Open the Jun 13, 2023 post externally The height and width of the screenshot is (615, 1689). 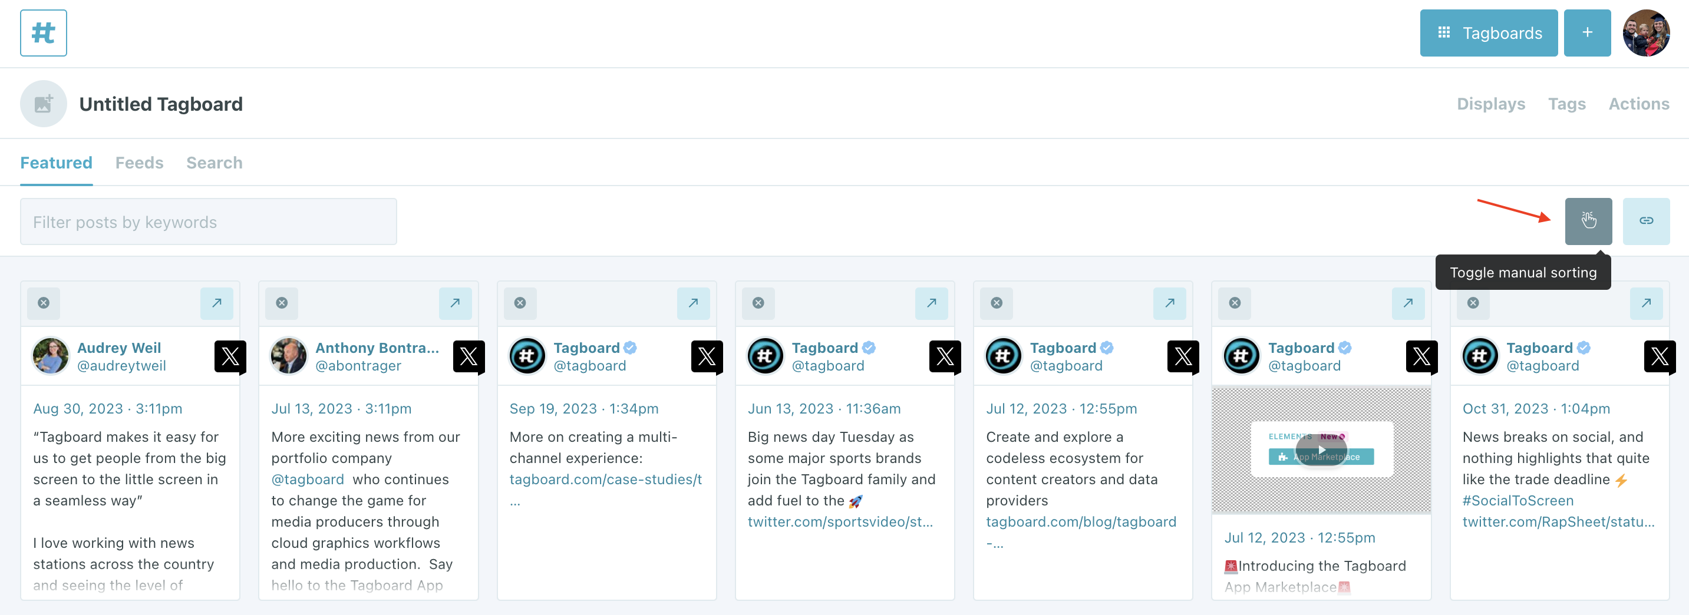point(932,303)
